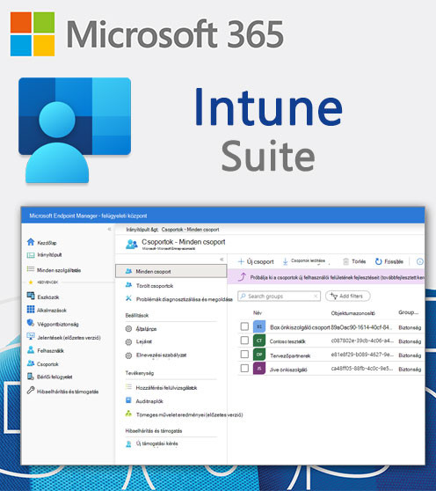This screenshot has width=436, height=491.
Task: Open the Jelentések reports icon
Action: point(31,336)
